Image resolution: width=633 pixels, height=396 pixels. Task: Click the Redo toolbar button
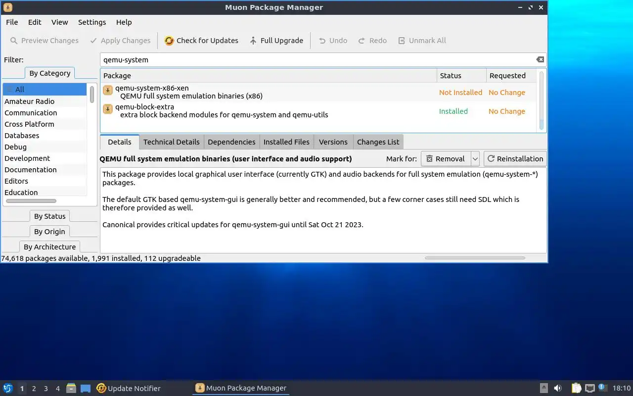[x=372, y=41]
